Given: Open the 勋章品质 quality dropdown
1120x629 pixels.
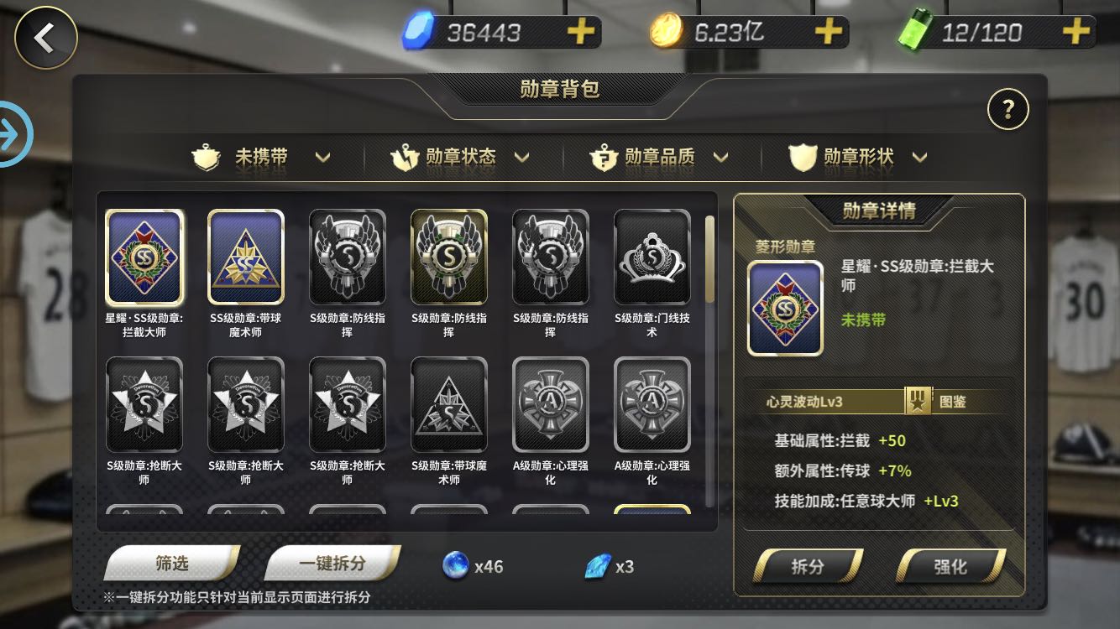Looking at the screenshot, I should click(660, 157).
